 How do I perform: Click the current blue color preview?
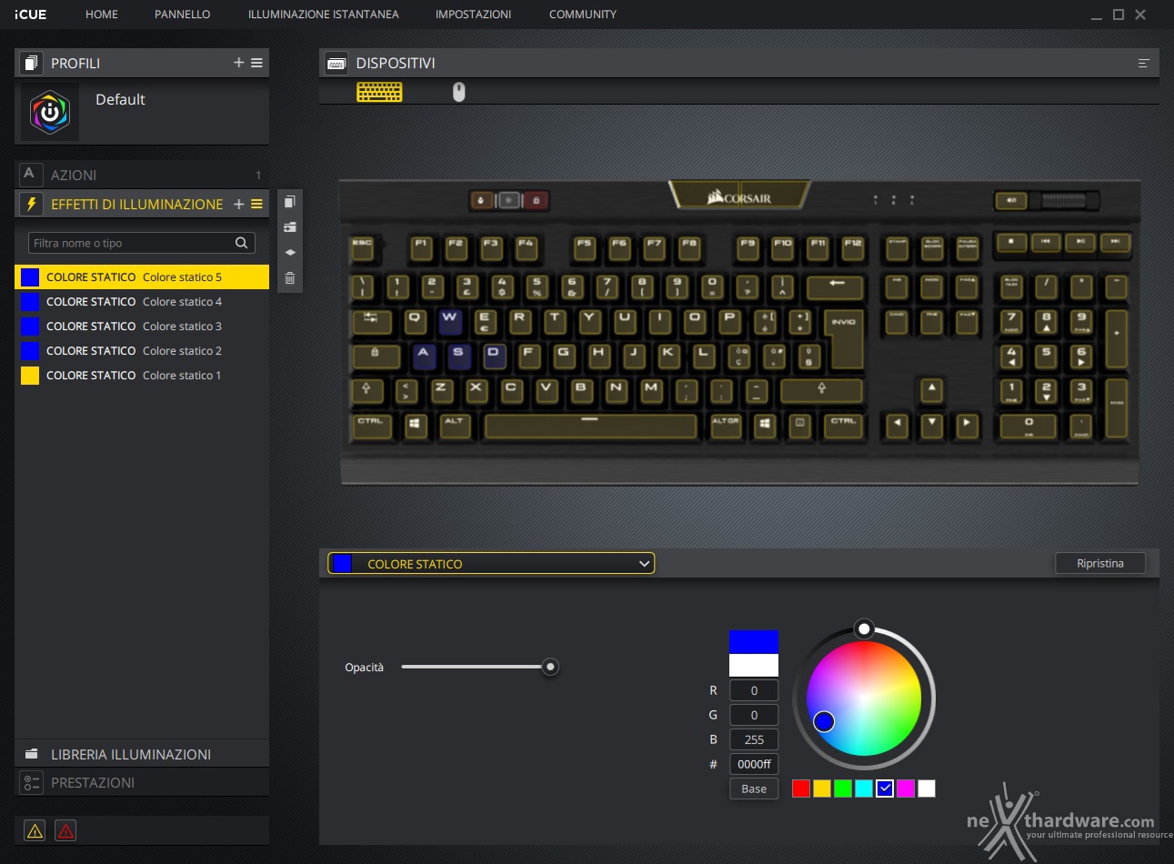(754, 641)
